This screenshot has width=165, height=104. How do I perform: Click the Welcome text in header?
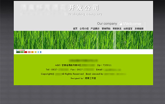(x=132, y=24)
